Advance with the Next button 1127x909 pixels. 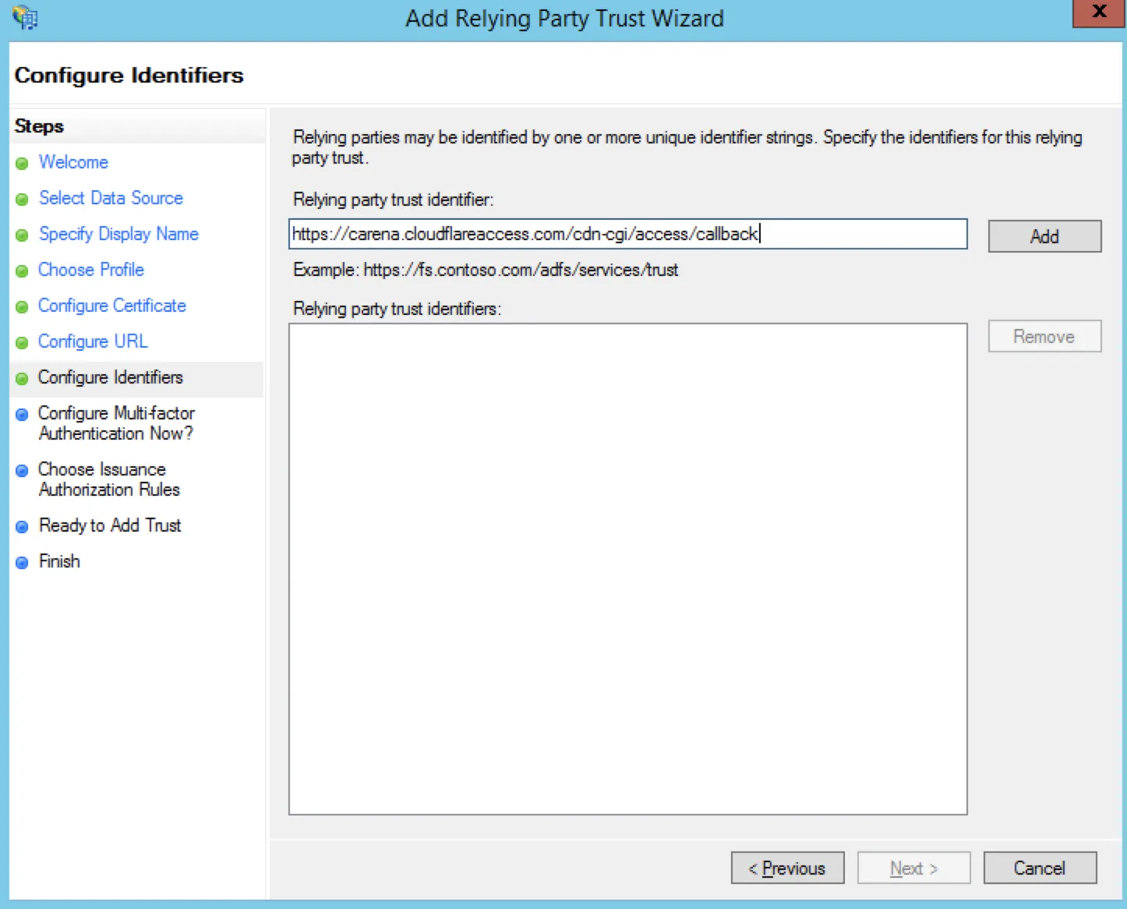(913, 868)
